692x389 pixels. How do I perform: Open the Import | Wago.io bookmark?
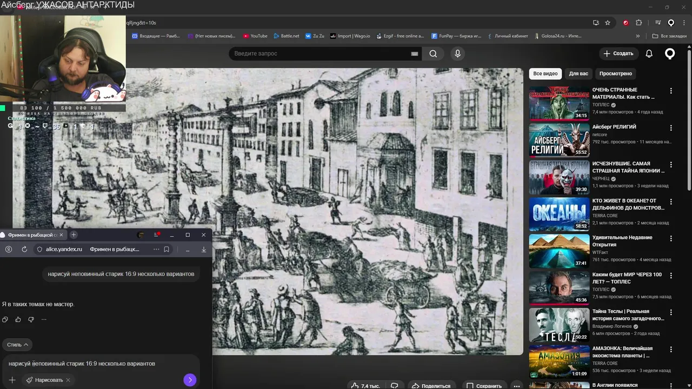point(350,36)
